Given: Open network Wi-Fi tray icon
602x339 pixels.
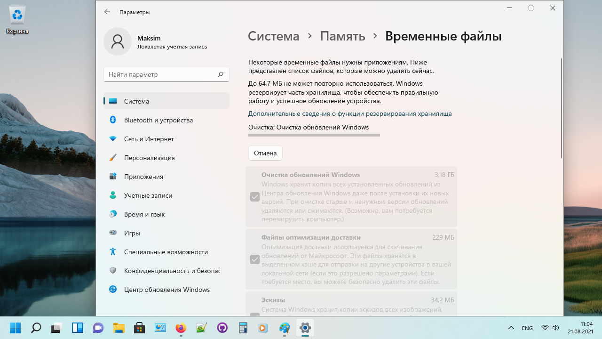Looking at the screenshot, I should pyautogui.click(x=545, y=328).
